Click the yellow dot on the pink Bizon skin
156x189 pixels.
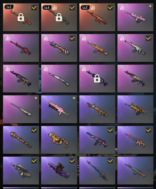click(74, 98)
